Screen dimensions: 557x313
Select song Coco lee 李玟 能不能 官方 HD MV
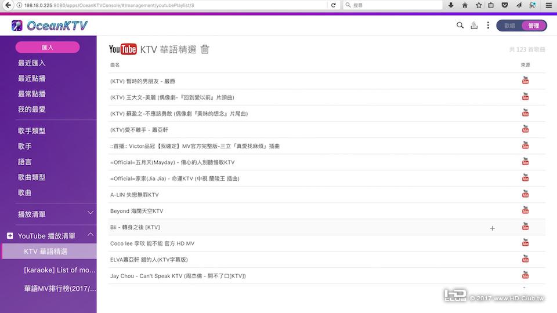152,243
